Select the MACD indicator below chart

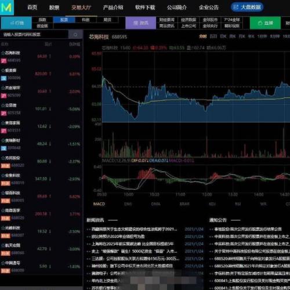(x=99, y=204)
